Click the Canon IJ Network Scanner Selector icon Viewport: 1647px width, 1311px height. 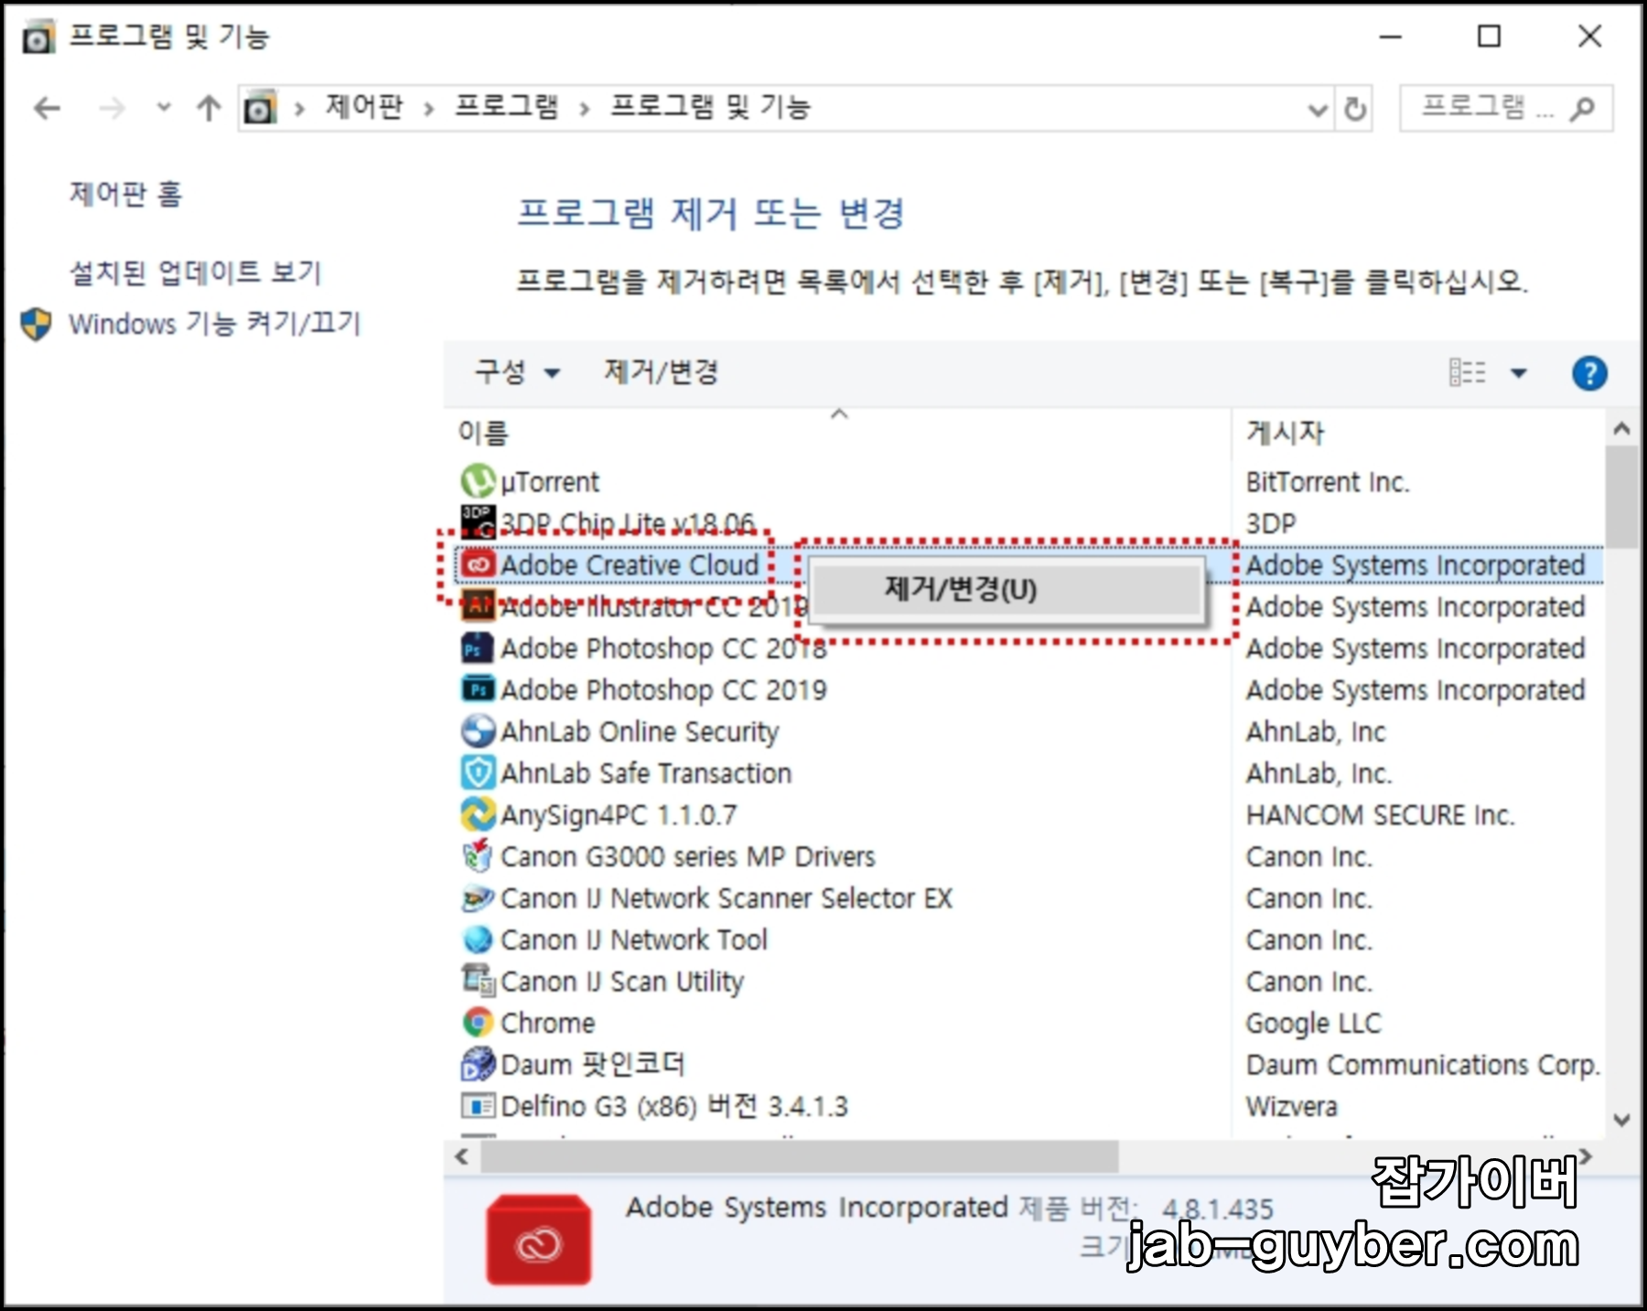pos(478,897)
